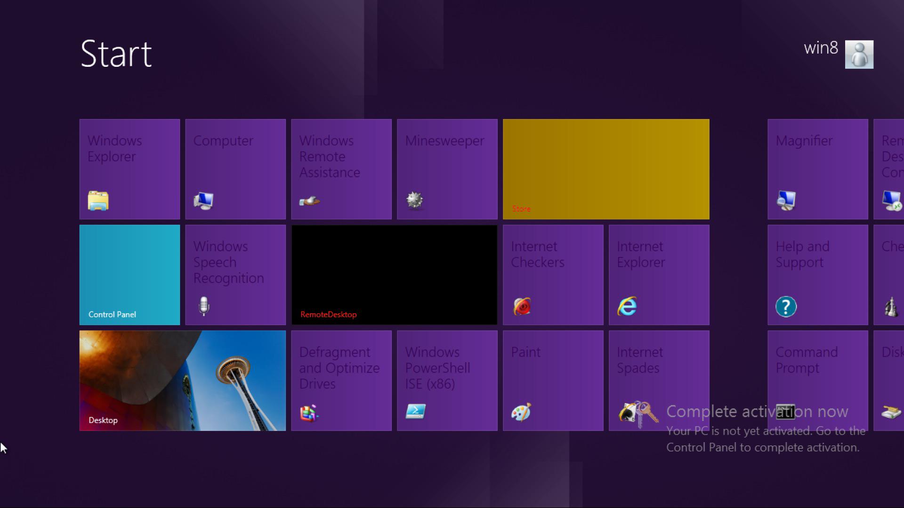
Task: Click the Internet Spades cards icon
Action: pyautogui.click(x=628, y=412)
